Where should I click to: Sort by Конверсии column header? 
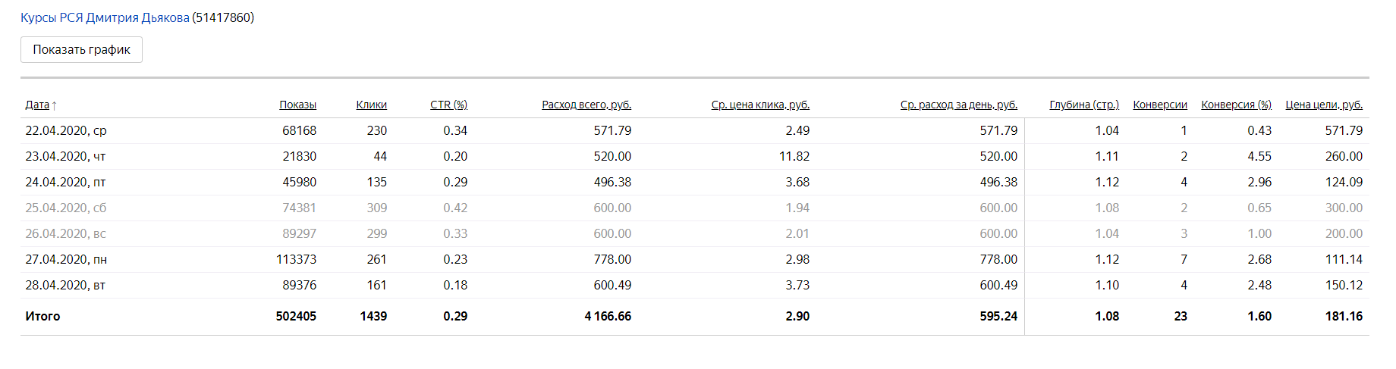point(1160,105)
